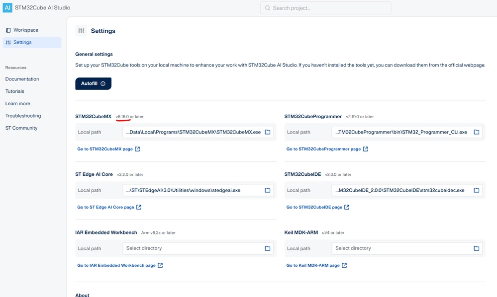Click stm32cubeidec.exe path field
Image resolution: width=497 pixels, height=297 pixels.
(407, 190)
